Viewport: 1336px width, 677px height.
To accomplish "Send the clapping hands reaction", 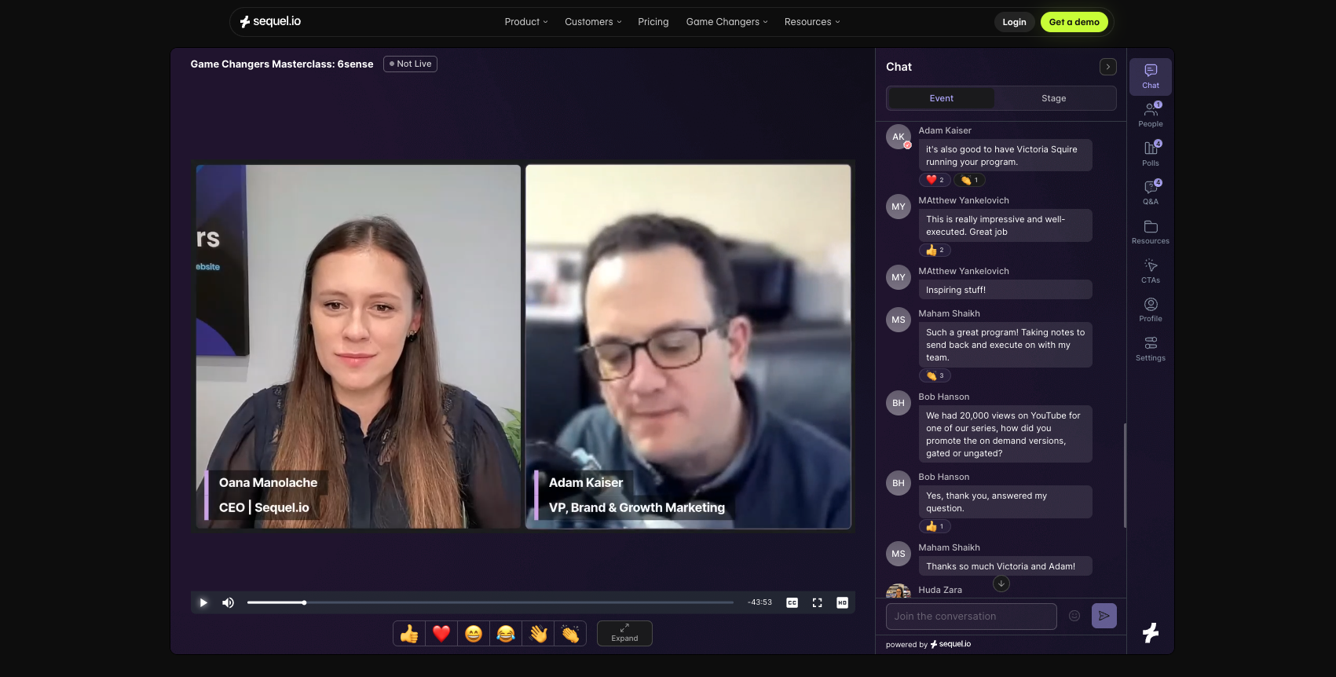I will coord(570,633).
